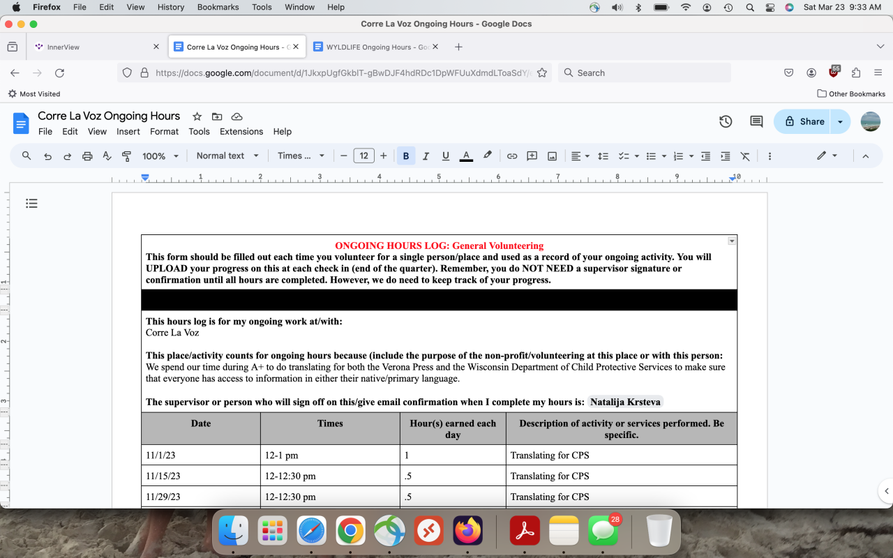Bookmark this page with star icon
The image size is (893, 558).
tap(541, 73)
